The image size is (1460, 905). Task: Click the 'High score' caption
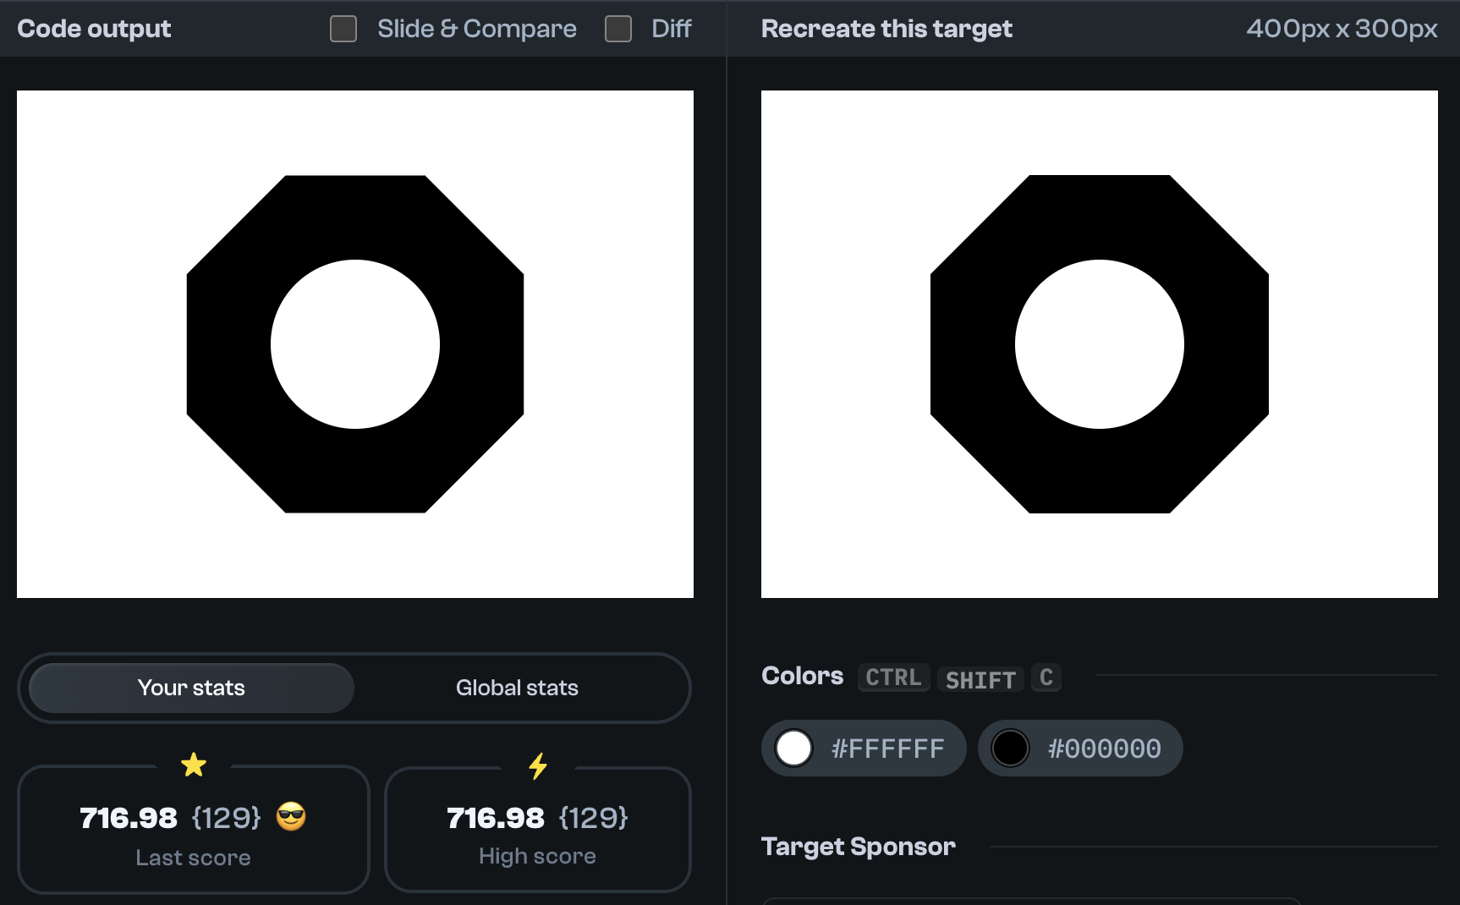pyautogui.click(x=537, y=856)
